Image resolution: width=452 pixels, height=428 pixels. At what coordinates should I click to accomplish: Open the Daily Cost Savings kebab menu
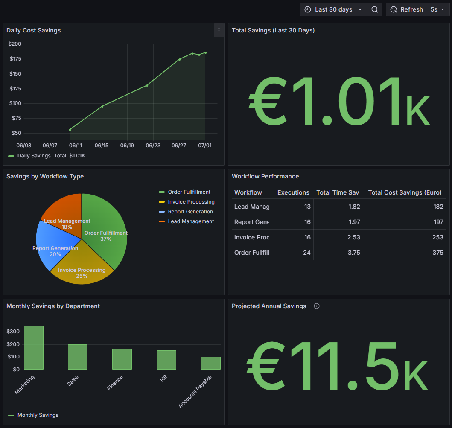click(219, 30)
